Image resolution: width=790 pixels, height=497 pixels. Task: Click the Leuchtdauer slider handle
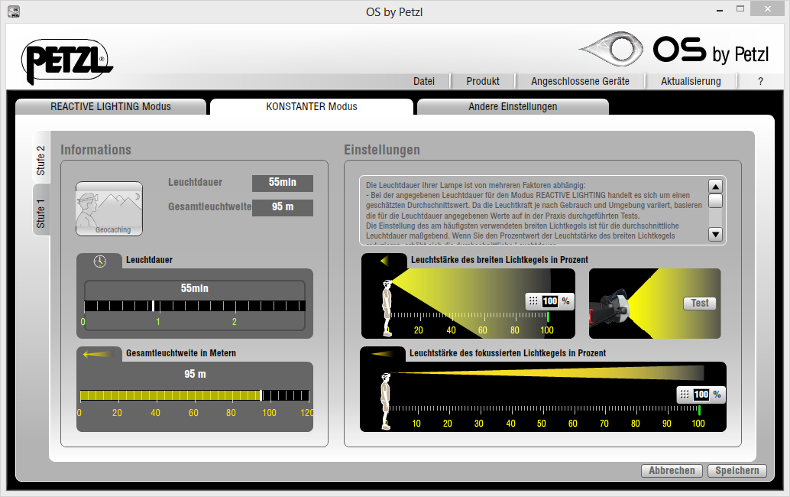153,305
